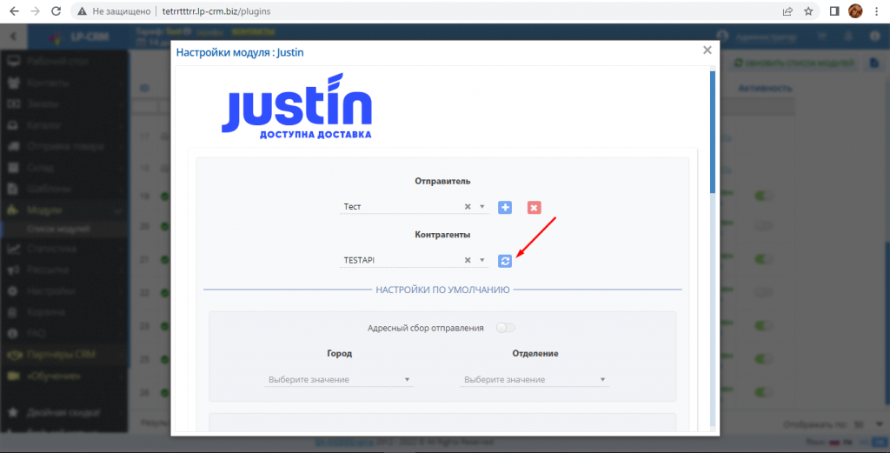
Task: Delete the sender with the red X button
Action: (x=534, y=207)
